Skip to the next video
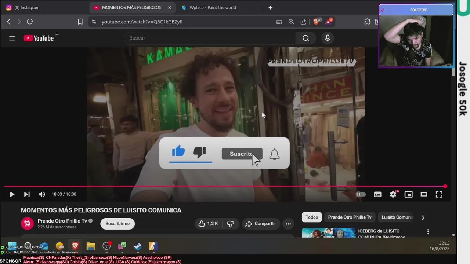 click(27, 194)
